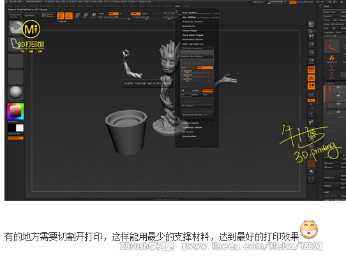Image resolution: width=346 pixels, height=257 pixels.
Task: Select the first SubTool row thumbnail
Action: pos(329,89)
